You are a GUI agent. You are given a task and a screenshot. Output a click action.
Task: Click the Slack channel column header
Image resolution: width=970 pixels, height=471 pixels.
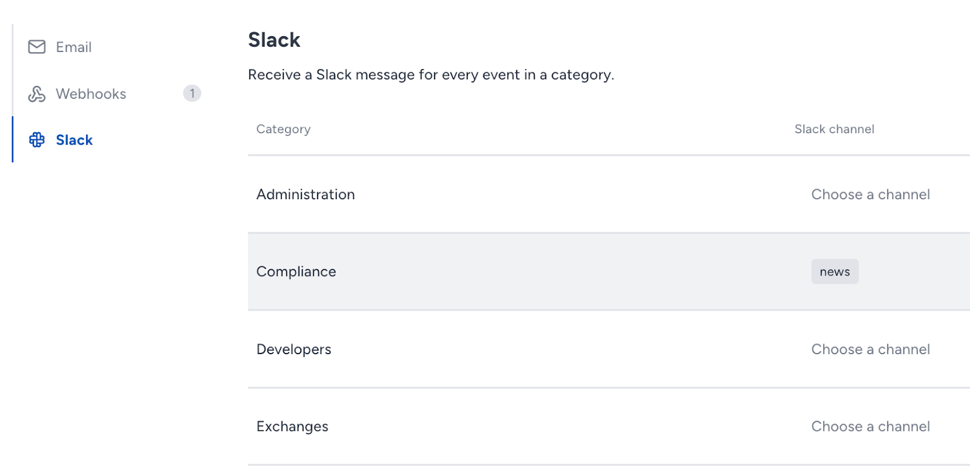[x=834, y=129]
